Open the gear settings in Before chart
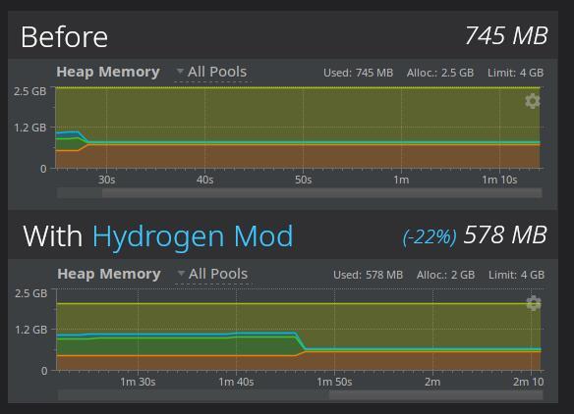574x414 pixels. [533, 101]
